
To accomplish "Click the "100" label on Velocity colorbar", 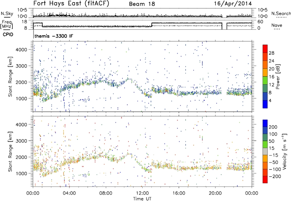I will [x=273, y=134].
